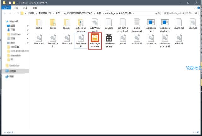Image resolution: width=202 pixels, height=136 pixels.
Task: Go up one folder level with the up arrow
Action: pyautogui.click(x=18, y=13)
